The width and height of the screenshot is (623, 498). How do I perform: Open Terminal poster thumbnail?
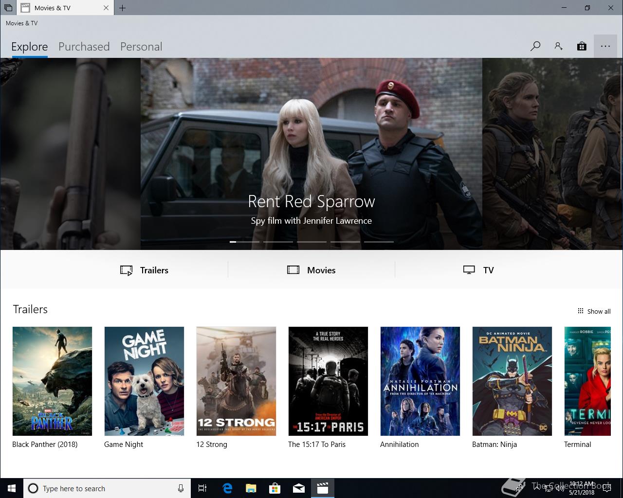point(587,381)
